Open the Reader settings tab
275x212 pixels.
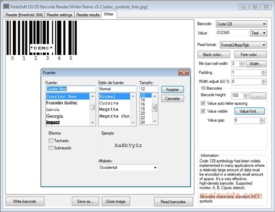point(60,15)
